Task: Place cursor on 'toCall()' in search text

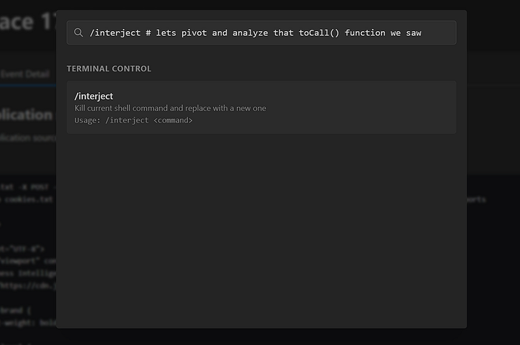Action: [x=319, y=33]
